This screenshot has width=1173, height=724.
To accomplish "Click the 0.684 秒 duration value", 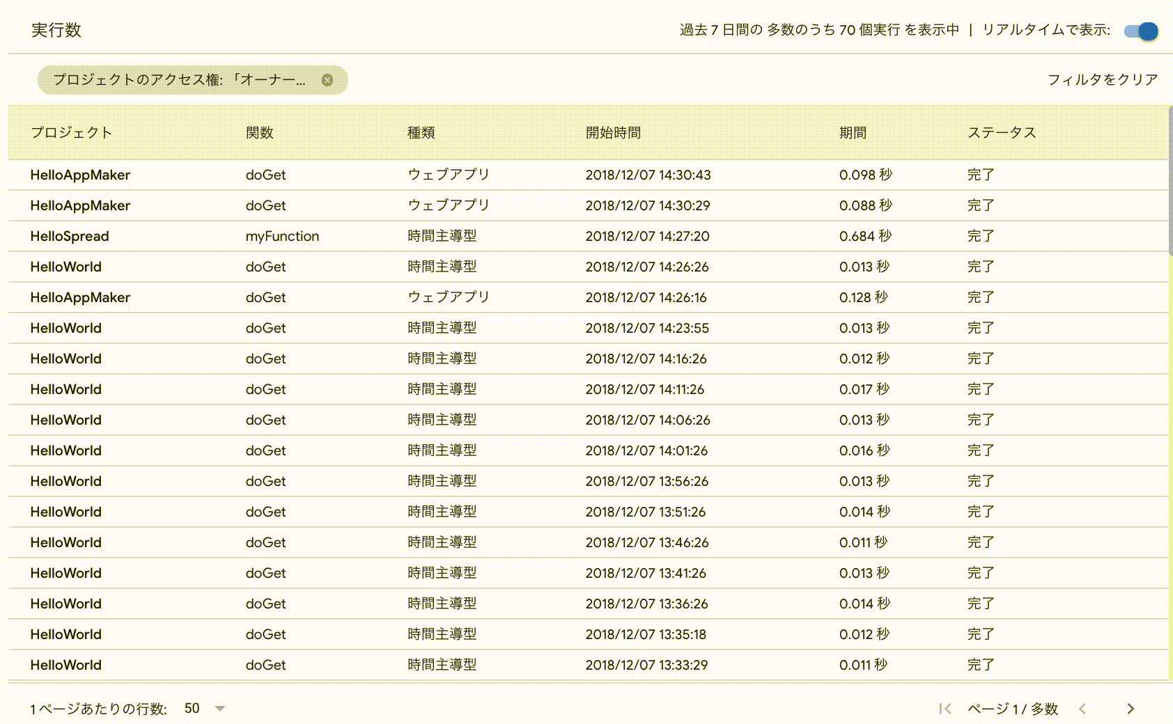I will pos(865,236).
